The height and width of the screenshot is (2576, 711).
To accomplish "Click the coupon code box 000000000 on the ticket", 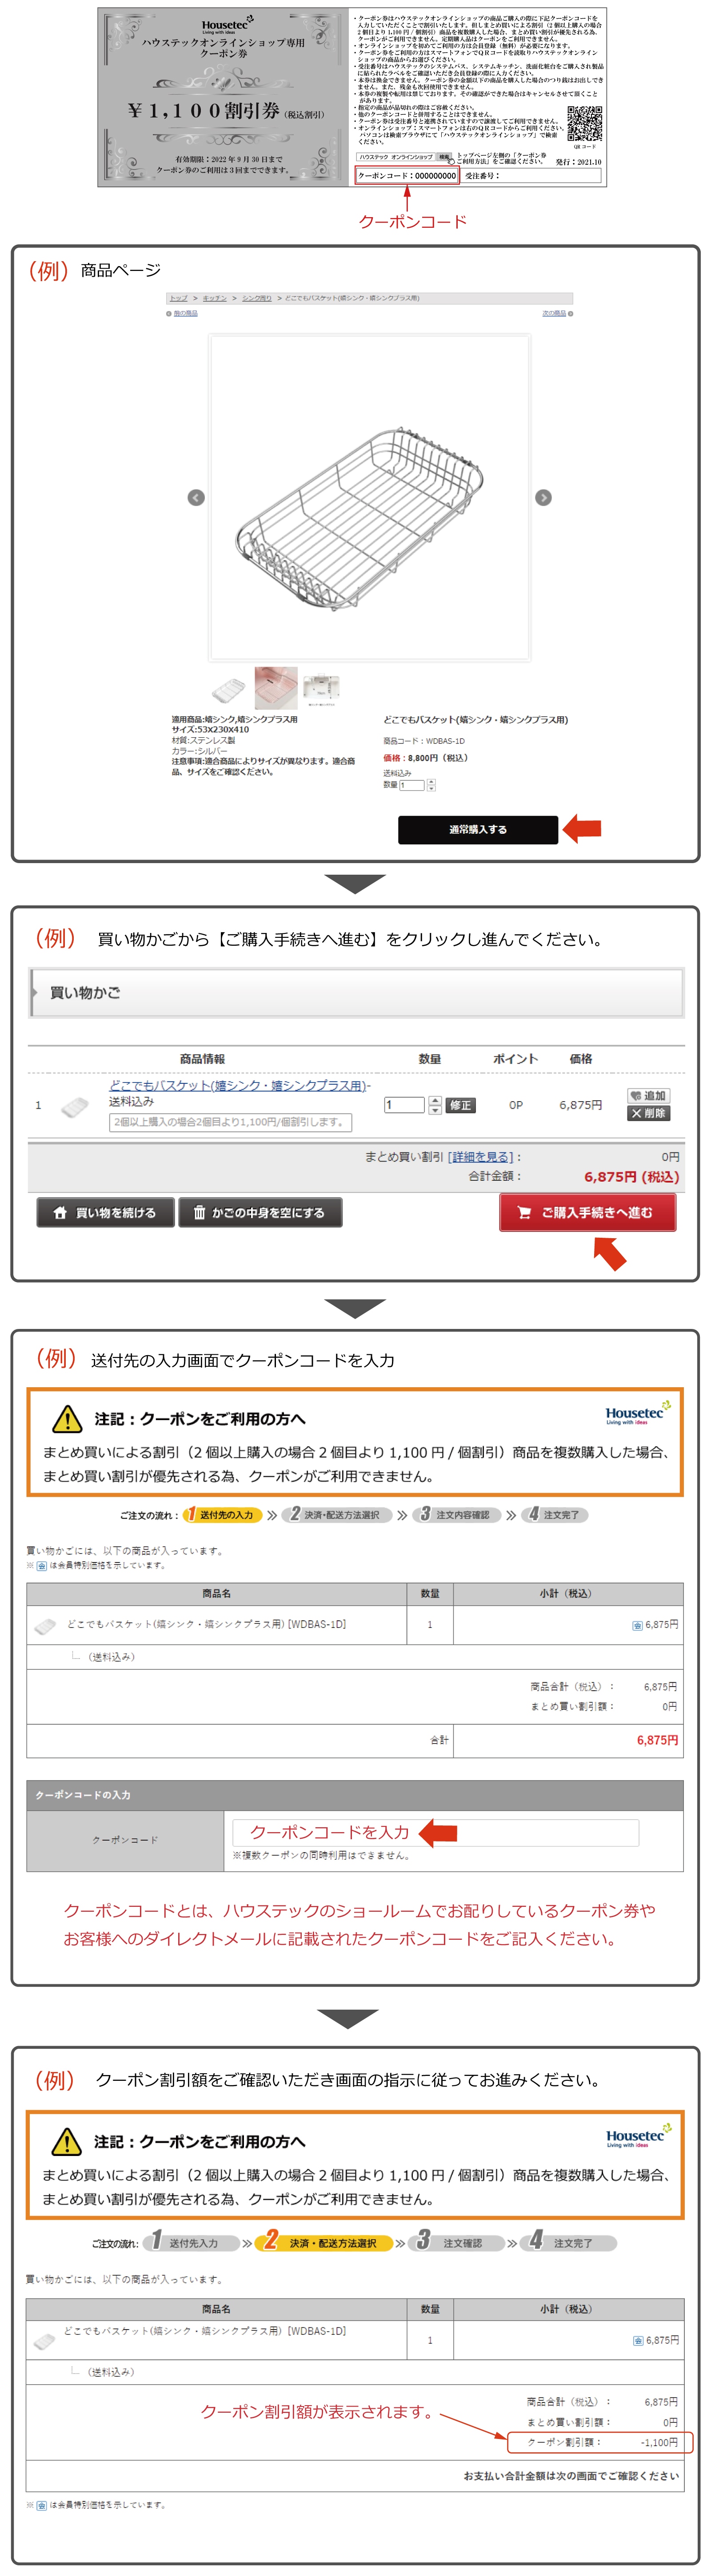I will [407, 175].
